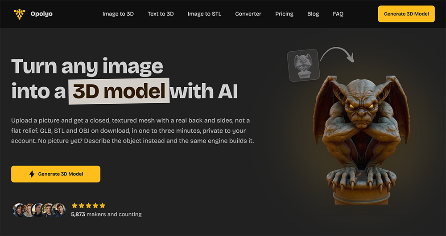
Task: Open the Converter nav item
Action: (x=248, y=14)
